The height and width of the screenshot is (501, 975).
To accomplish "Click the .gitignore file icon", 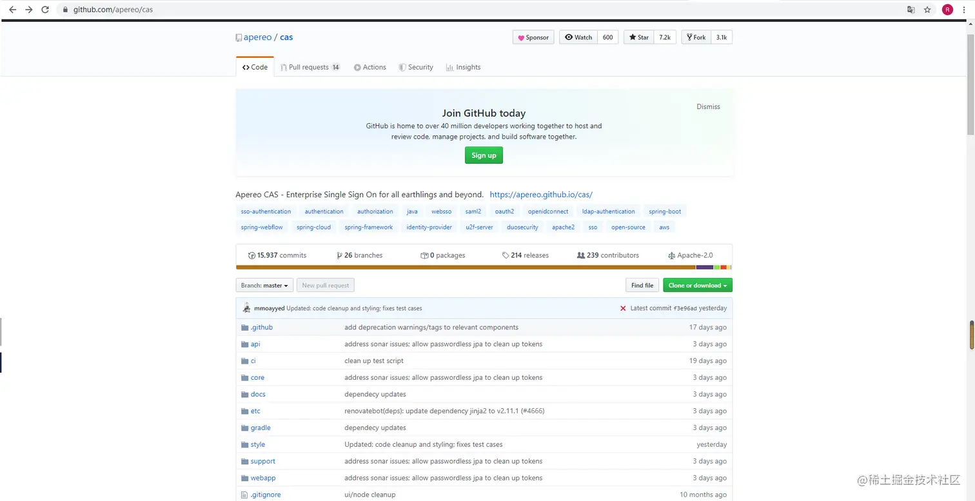I will [244, 495].
